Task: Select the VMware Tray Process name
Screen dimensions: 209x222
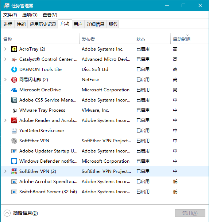Action: pos(42,110)
